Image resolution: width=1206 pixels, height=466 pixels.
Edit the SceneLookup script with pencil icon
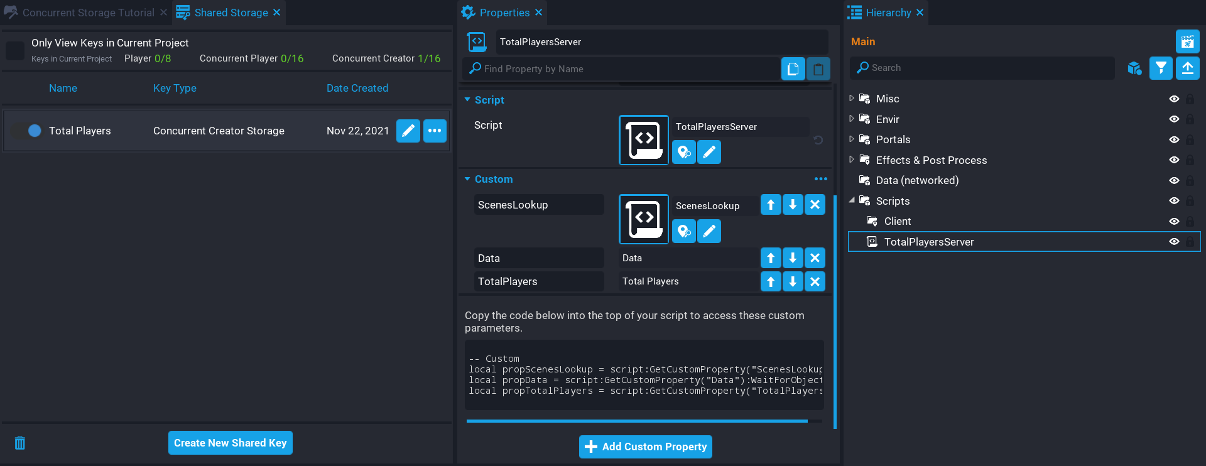[x=709, y=231]
